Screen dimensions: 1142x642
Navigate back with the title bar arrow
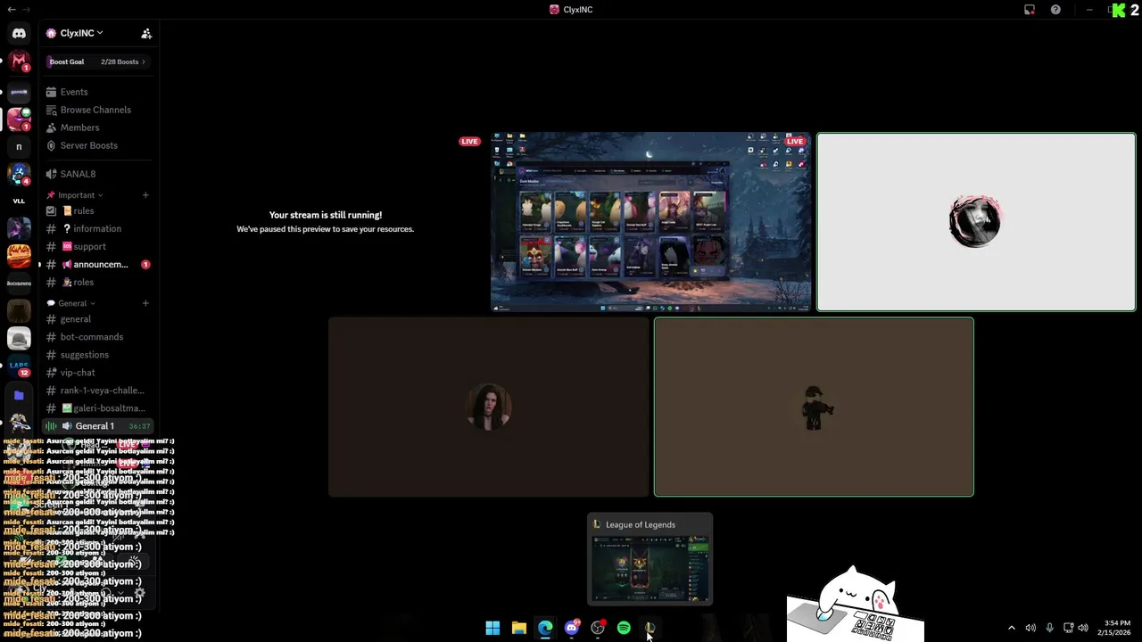[x=11, y=9]
